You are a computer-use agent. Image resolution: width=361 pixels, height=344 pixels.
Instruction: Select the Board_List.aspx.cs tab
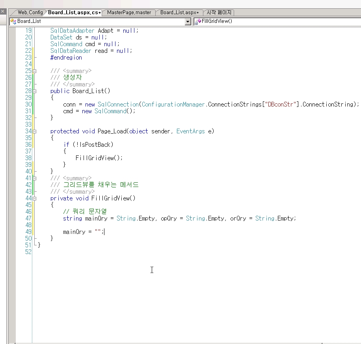(74, 13)
